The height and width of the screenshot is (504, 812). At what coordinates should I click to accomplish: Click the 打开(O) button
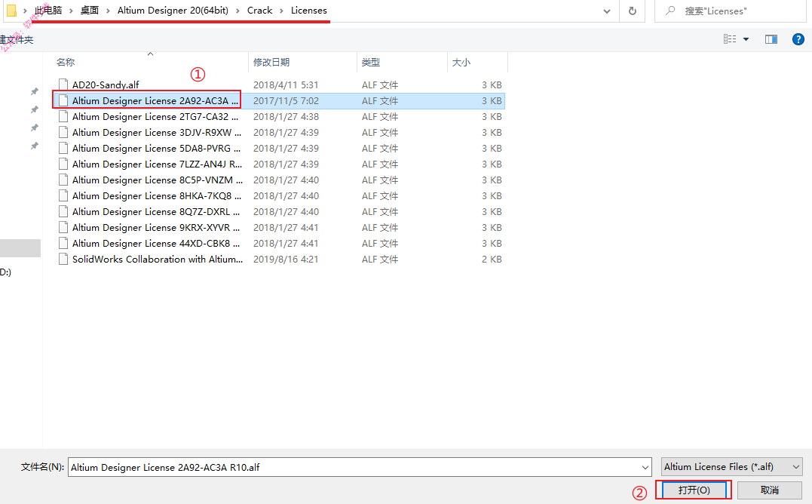click(x=694, y=490)
